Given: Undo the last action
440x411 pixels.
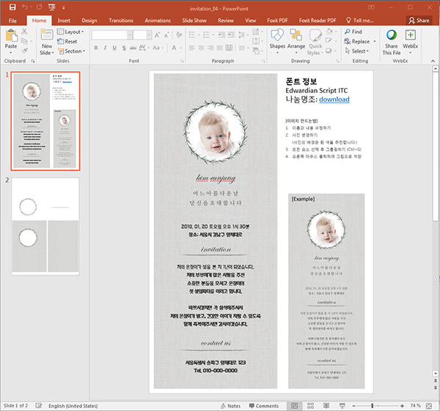Looking at the screenshot, I should coord(25,7).
